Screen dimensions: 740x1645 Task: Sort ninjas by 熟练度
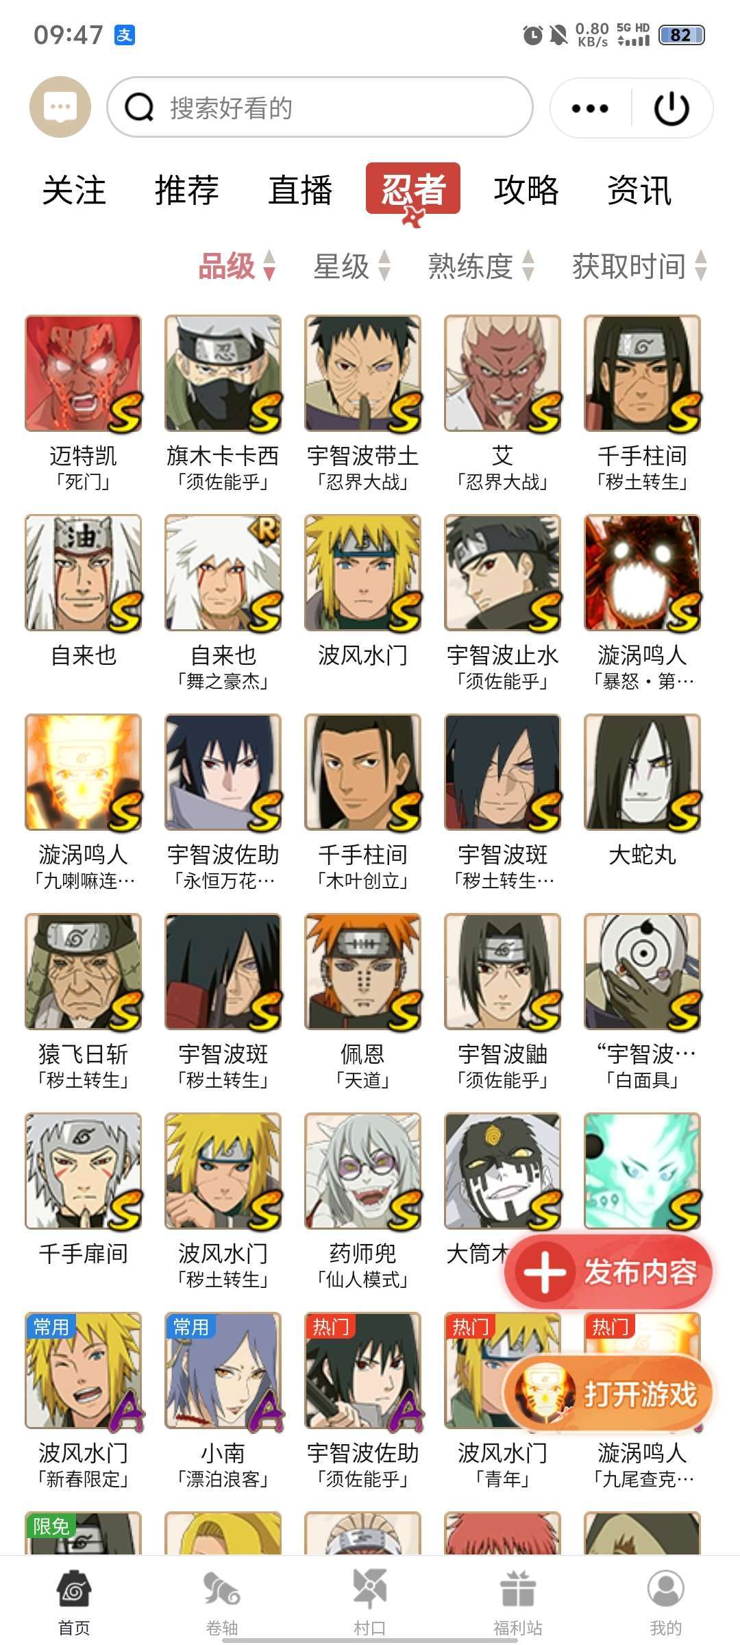(x=481, y=266)
